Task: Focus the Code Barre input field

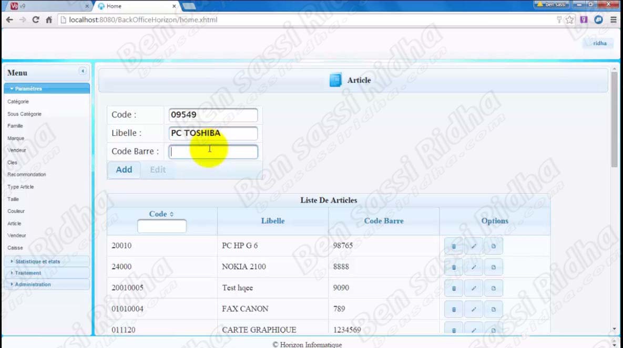Action: point(213,152)
